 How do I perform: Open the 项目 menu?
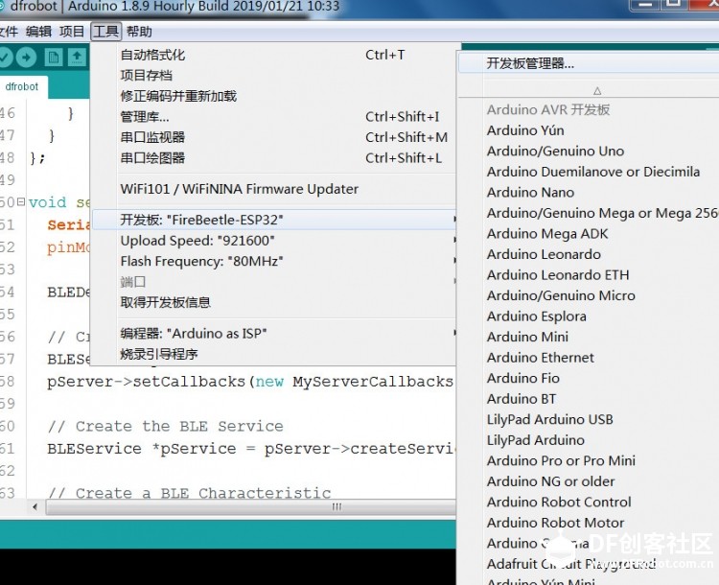[72, 32]
